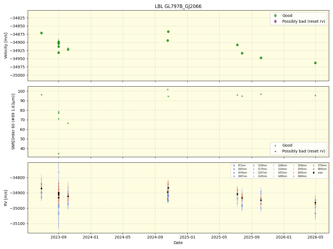Click the black vrad legend marker
Screen dimensions: 333x249
pos(314,173)
